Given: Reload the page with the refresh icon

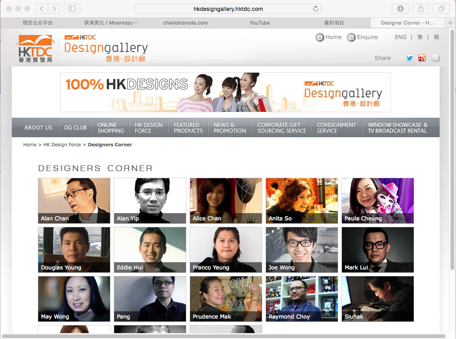Looking at the screenshot, I should point(316,9).
